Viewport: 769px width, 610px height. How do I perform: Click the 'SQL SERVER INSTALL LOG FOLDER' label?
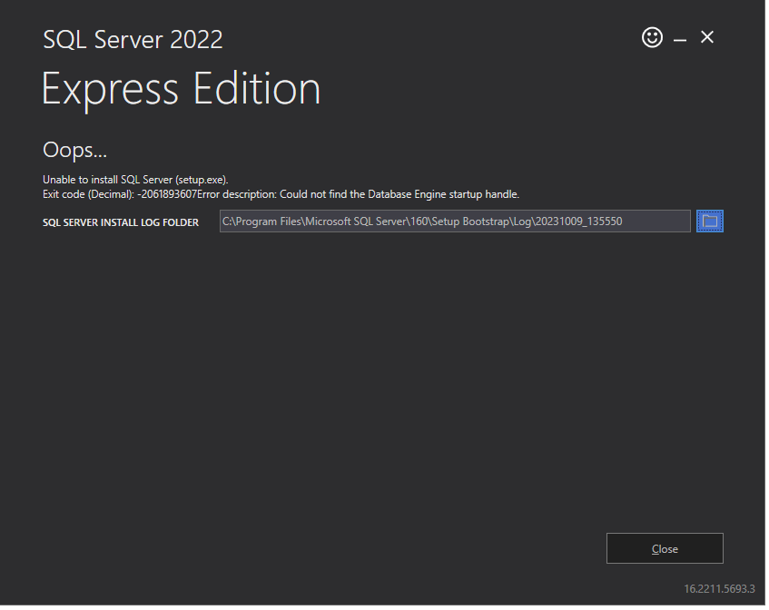pyautogui.click(x=121, y=223)
